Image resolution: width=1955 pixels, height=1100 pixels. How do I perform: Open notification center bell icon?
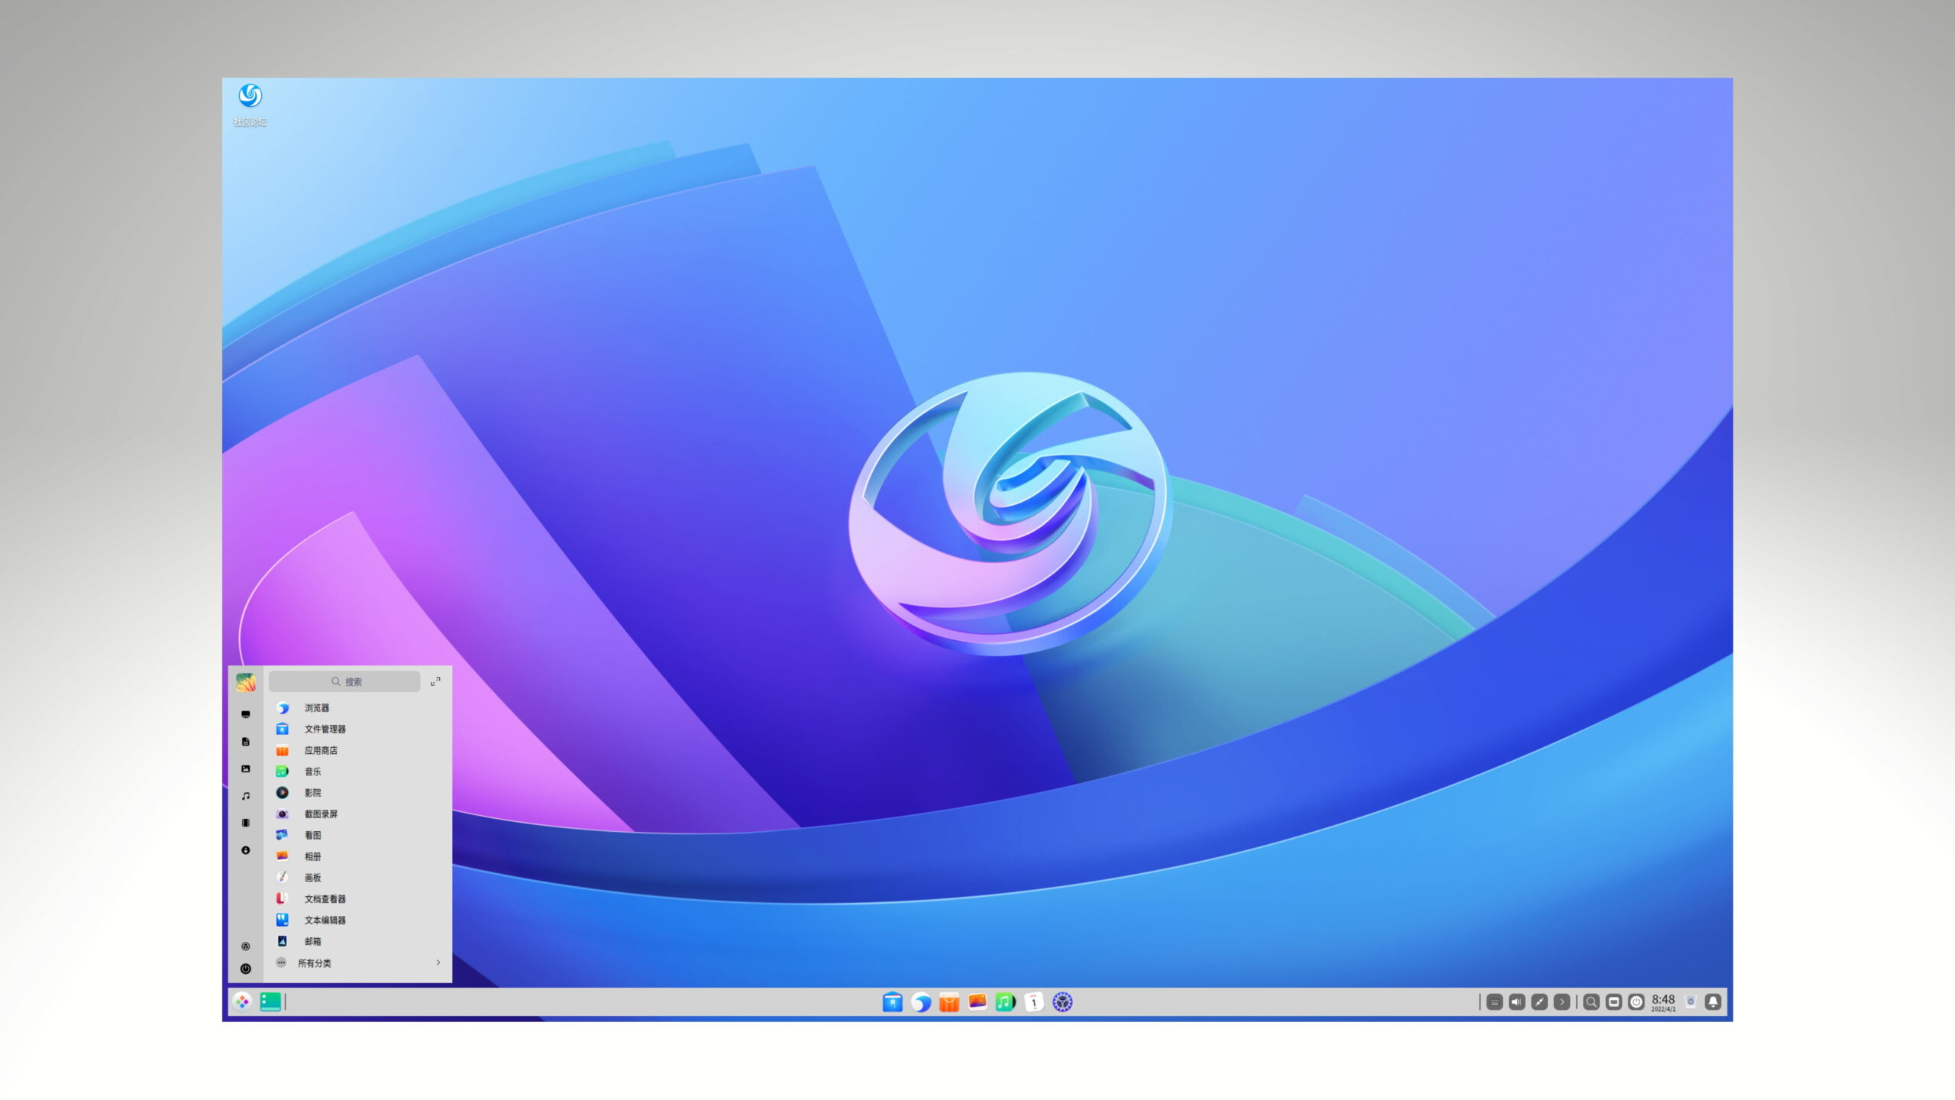coord(1713,1001)
